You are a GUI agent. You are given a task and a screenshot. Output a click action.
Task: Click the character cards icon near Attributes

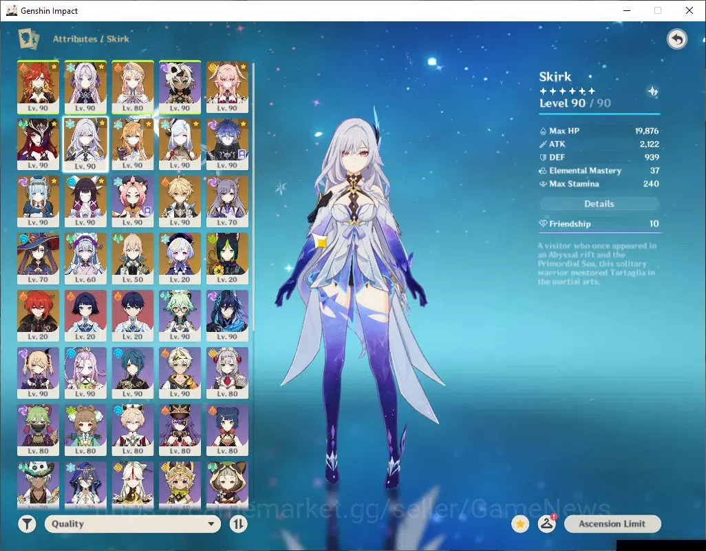coord(28,39)
